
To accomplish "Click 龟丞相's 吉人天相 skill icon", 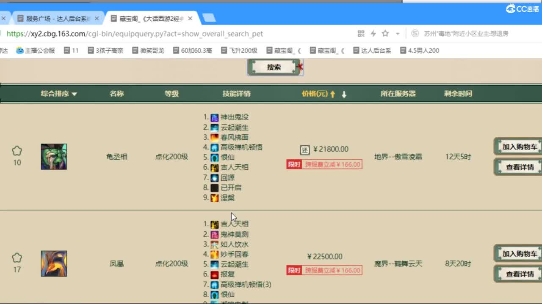I will tap(215, 168).
